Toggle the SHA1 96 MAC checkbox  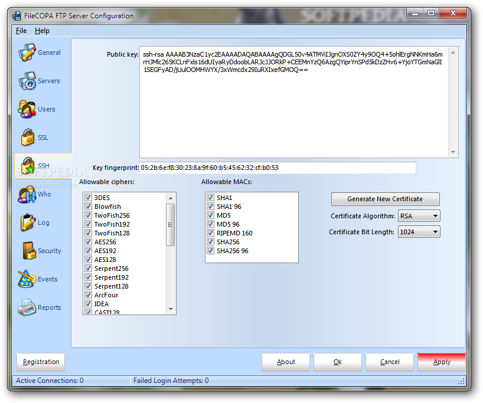click(x=211, y=207)
